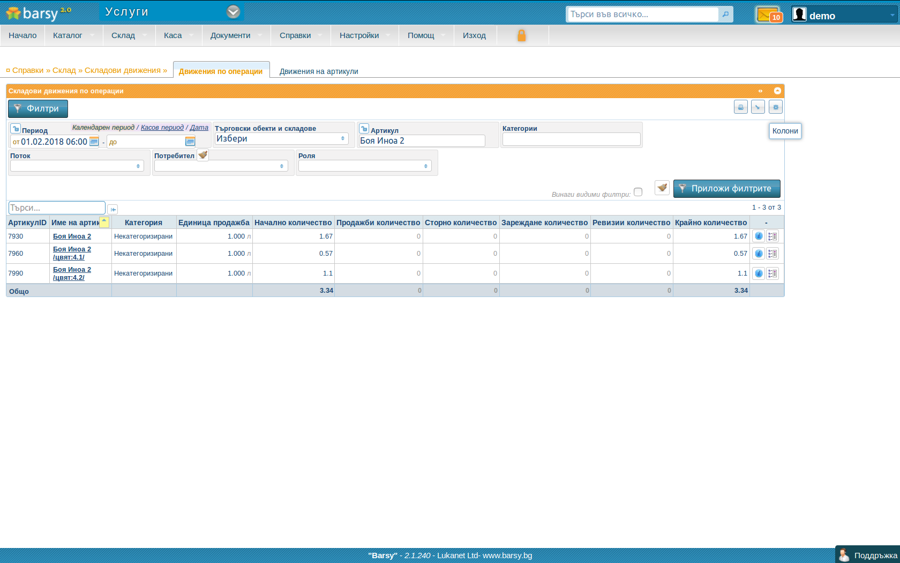Switch to Движения на артикули tab

coord(319,71)
